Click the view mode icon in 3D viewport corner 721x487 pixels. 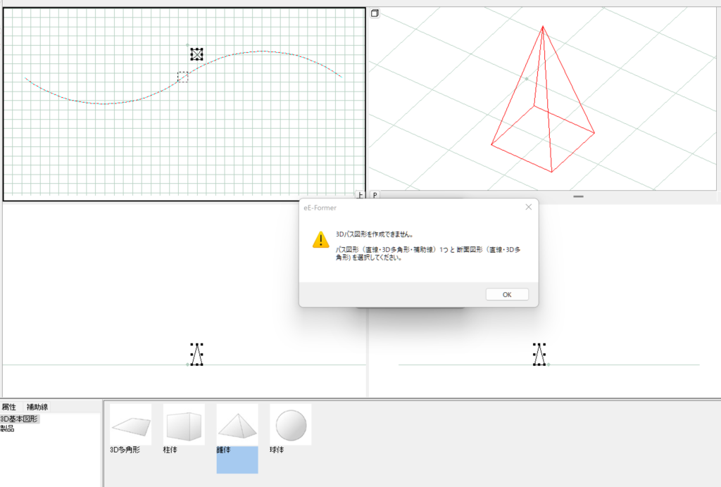pyautogui.click(x=375, y=13)
